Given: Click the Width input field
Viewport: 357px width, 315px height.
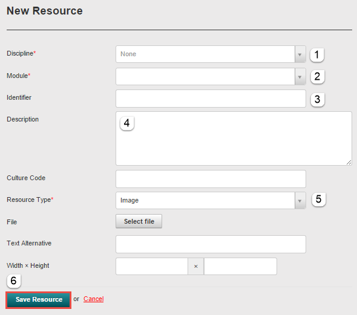Looking at the screenshot, I should click(152, 266).
